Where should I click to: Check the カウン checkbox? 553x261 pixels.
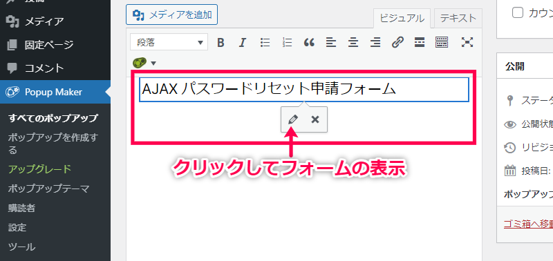(x=517, y=13)
